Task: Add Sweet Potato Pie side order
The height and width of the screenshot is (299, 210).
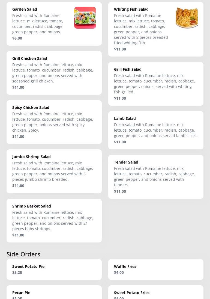Action: pyautogui.click(x=54, y=269)
